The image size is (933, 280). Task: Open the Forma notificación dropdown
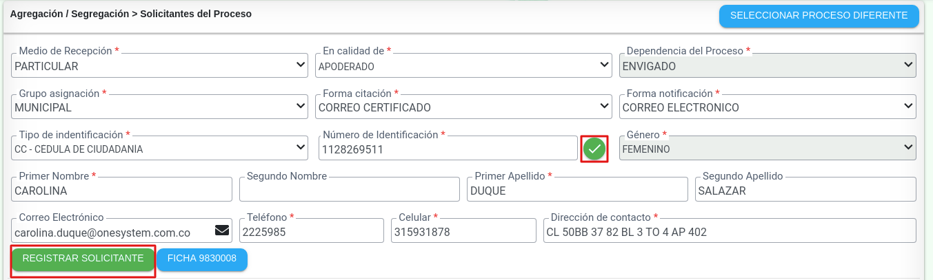point(768,107)
